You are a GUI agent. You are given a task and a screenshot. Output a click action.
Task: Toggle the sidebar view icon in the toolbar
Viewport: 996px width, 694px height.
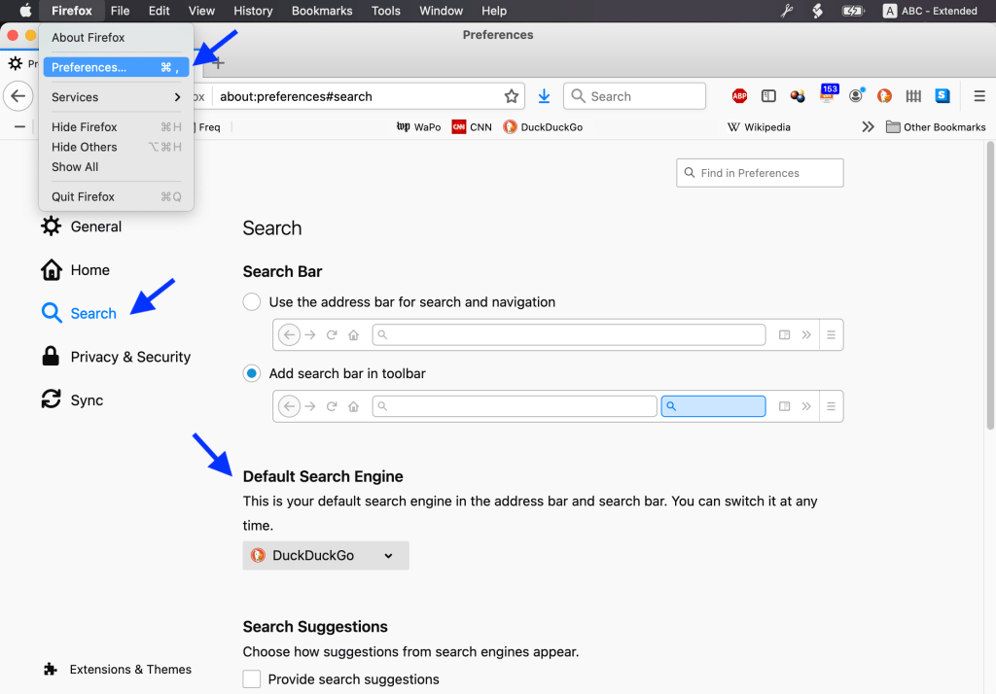768,96
